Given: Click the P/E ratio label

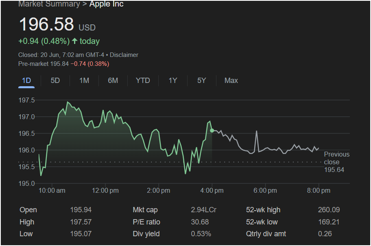Looking at the screenshot, I should coord(146,222).
